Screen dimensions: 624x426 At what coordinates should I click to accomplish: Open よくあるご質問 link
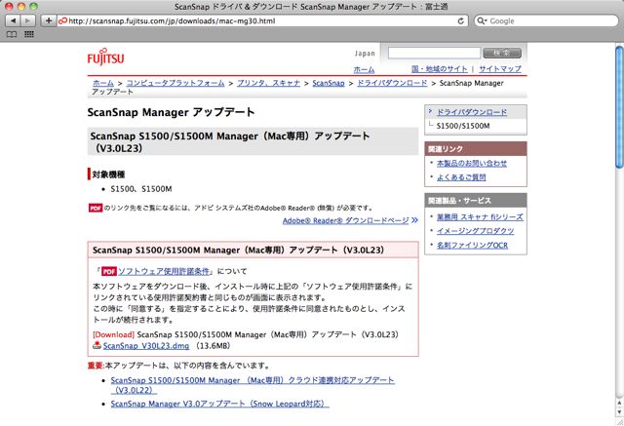(x=461, y=177)
